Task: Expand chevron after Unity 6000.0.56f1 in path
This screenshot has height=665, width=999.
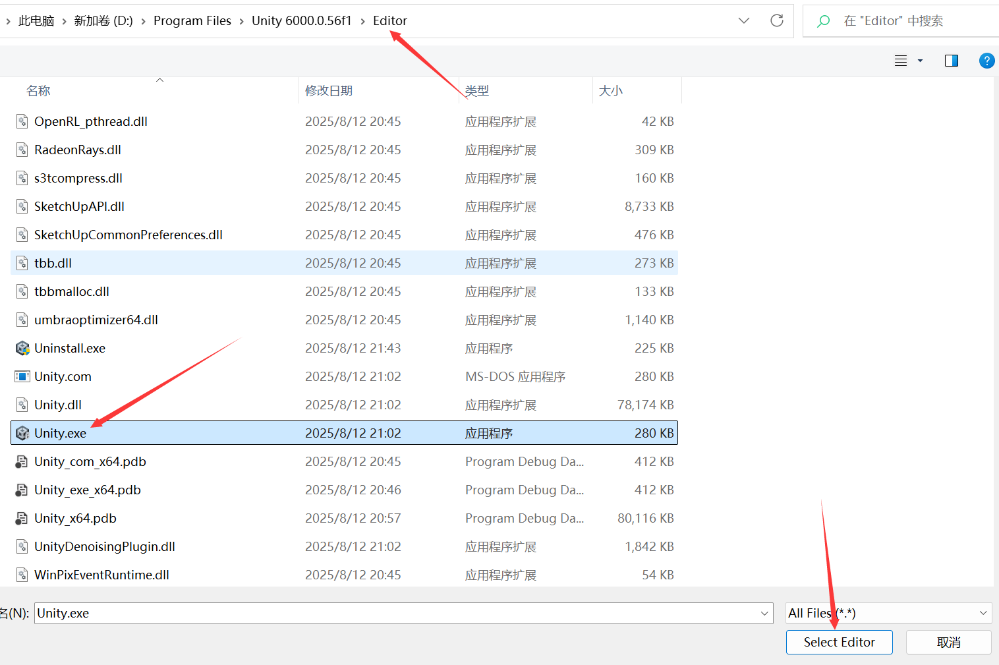Action: click(x=362, y=21)
